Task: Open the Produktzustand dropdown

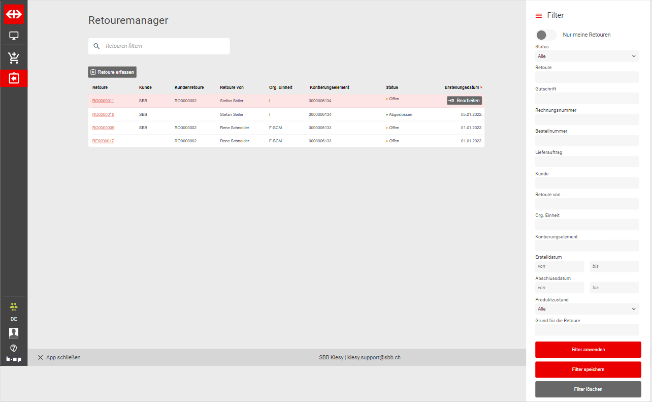Action: click(587, 309)
